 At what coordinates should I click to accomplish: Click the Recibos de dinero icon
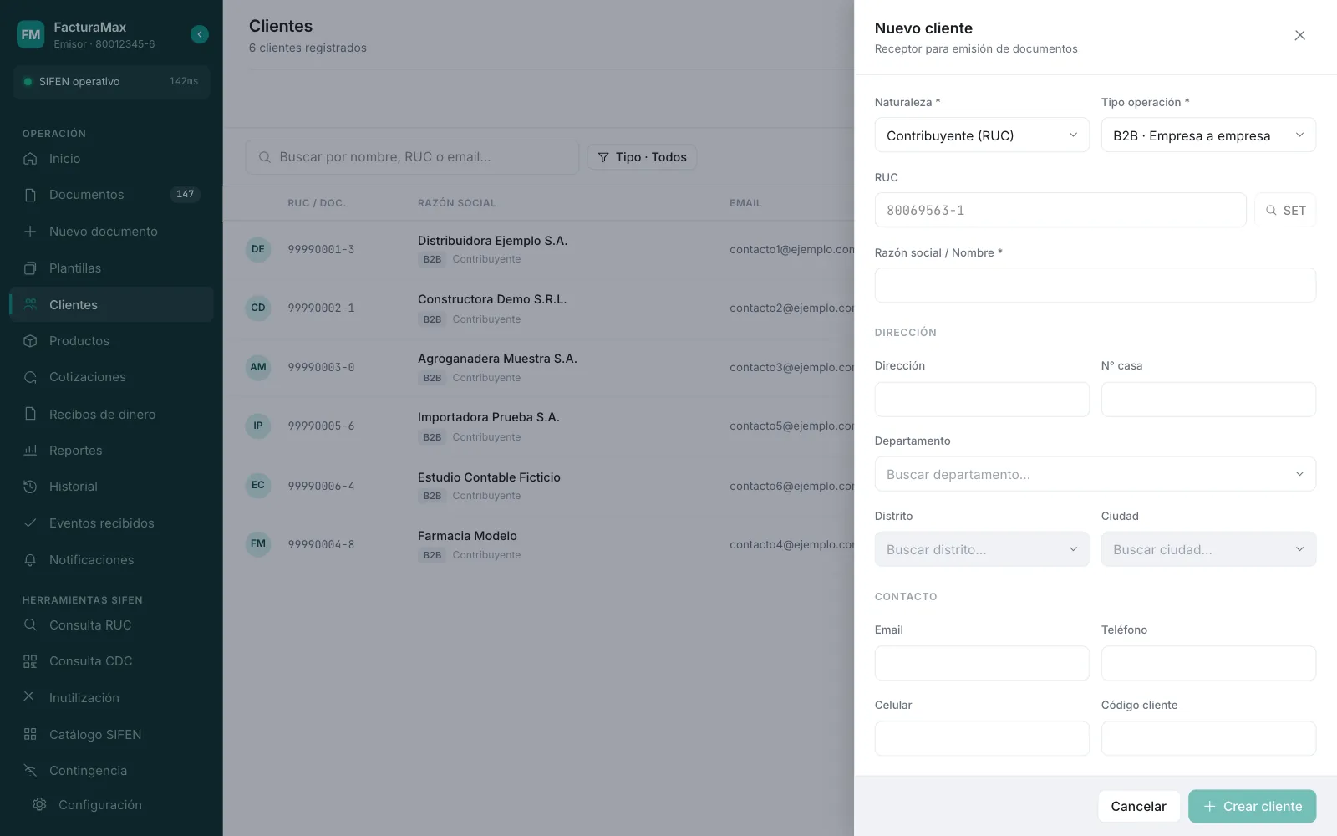(30, 414)
